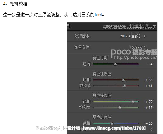Screen dimensions: 163x134
Task: Click the 复位蓝原色 reset label
Action: coord(102,117)
